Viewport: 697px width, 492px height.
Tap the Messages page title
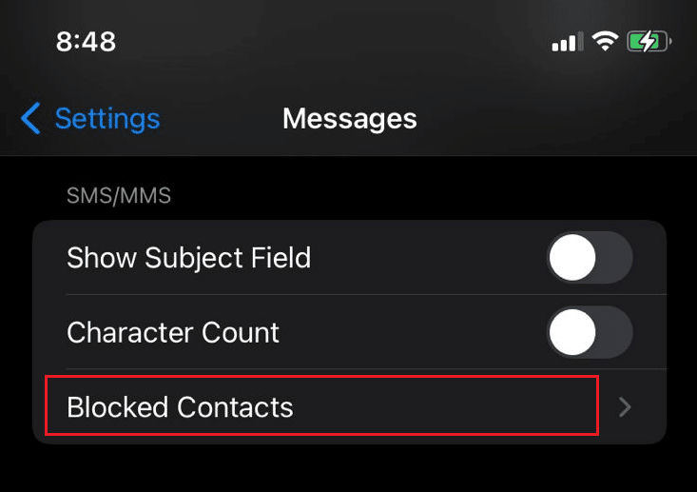coord(350,119)
